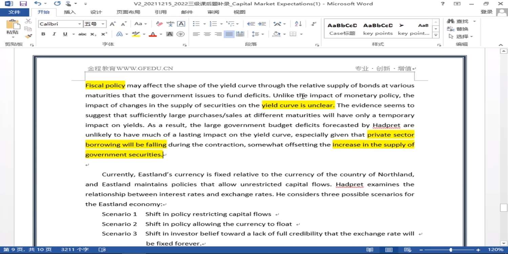Click the Format Painter brush icon
Screen dimensions: 508x254
pos(28,36)
